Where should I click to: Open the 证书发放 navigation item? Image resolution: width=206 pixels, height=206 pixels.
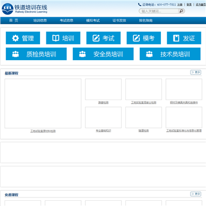[x=119, y=21]
